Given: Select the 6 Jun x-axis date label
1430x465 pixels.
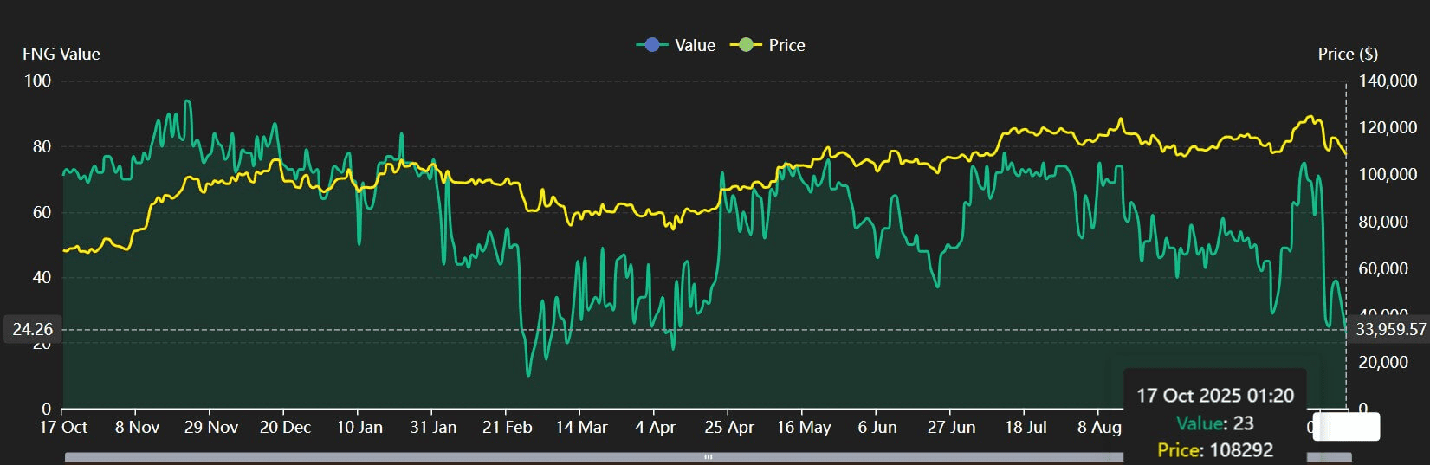Looking at the screenshot, I should pyautogui.click(x=877, y=427).
